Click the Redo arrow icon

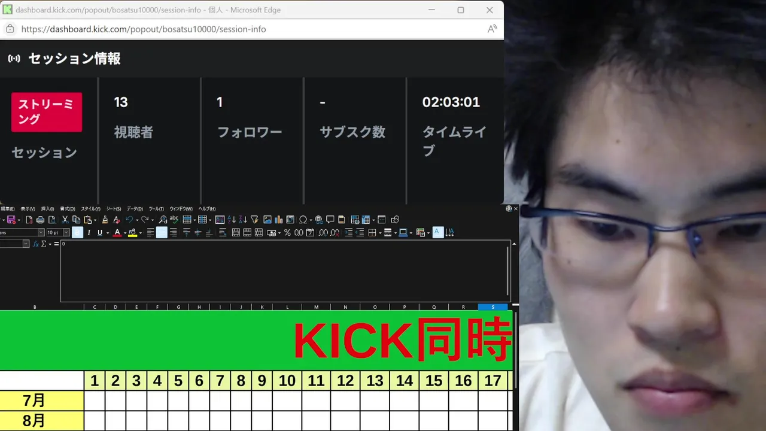pos(145,220)
